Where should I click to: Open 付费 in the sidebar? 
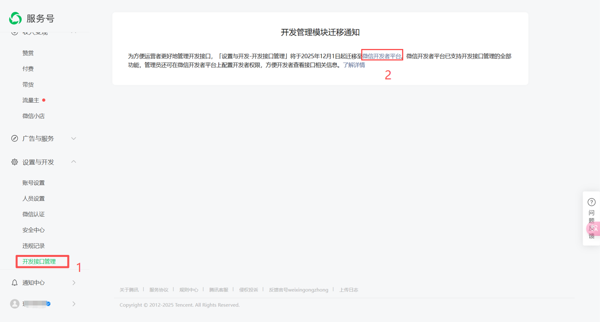coord(28,69)
